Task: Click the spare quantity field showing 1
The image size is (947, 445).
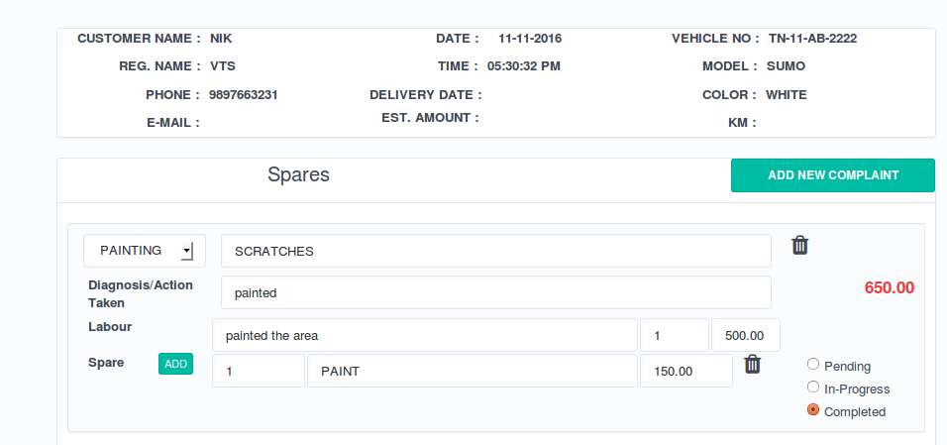Action: click(x=259, y=372)
